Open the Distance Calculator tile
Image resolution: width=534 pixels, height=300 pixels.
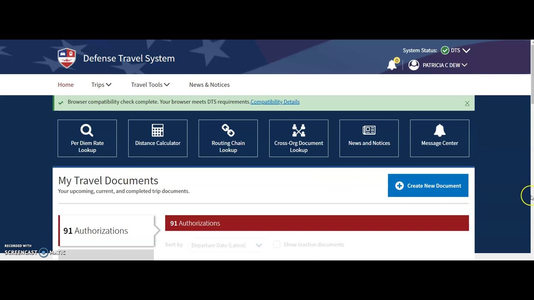pyautogui.click(x=158, y=138)
